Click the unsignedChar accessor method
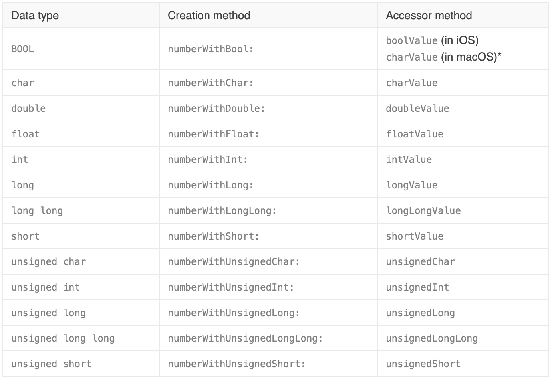 tap(420, 262)
